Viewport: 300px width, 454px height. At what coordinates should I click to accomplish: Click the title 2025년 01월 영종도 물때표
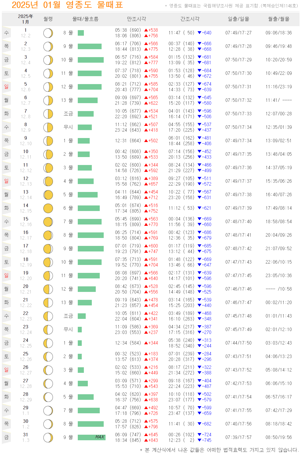(67, 5)
